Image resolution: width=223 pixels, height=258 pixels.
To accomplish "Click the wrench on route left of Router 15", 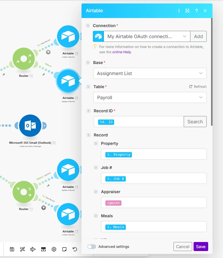I will [x=4, y=74].
